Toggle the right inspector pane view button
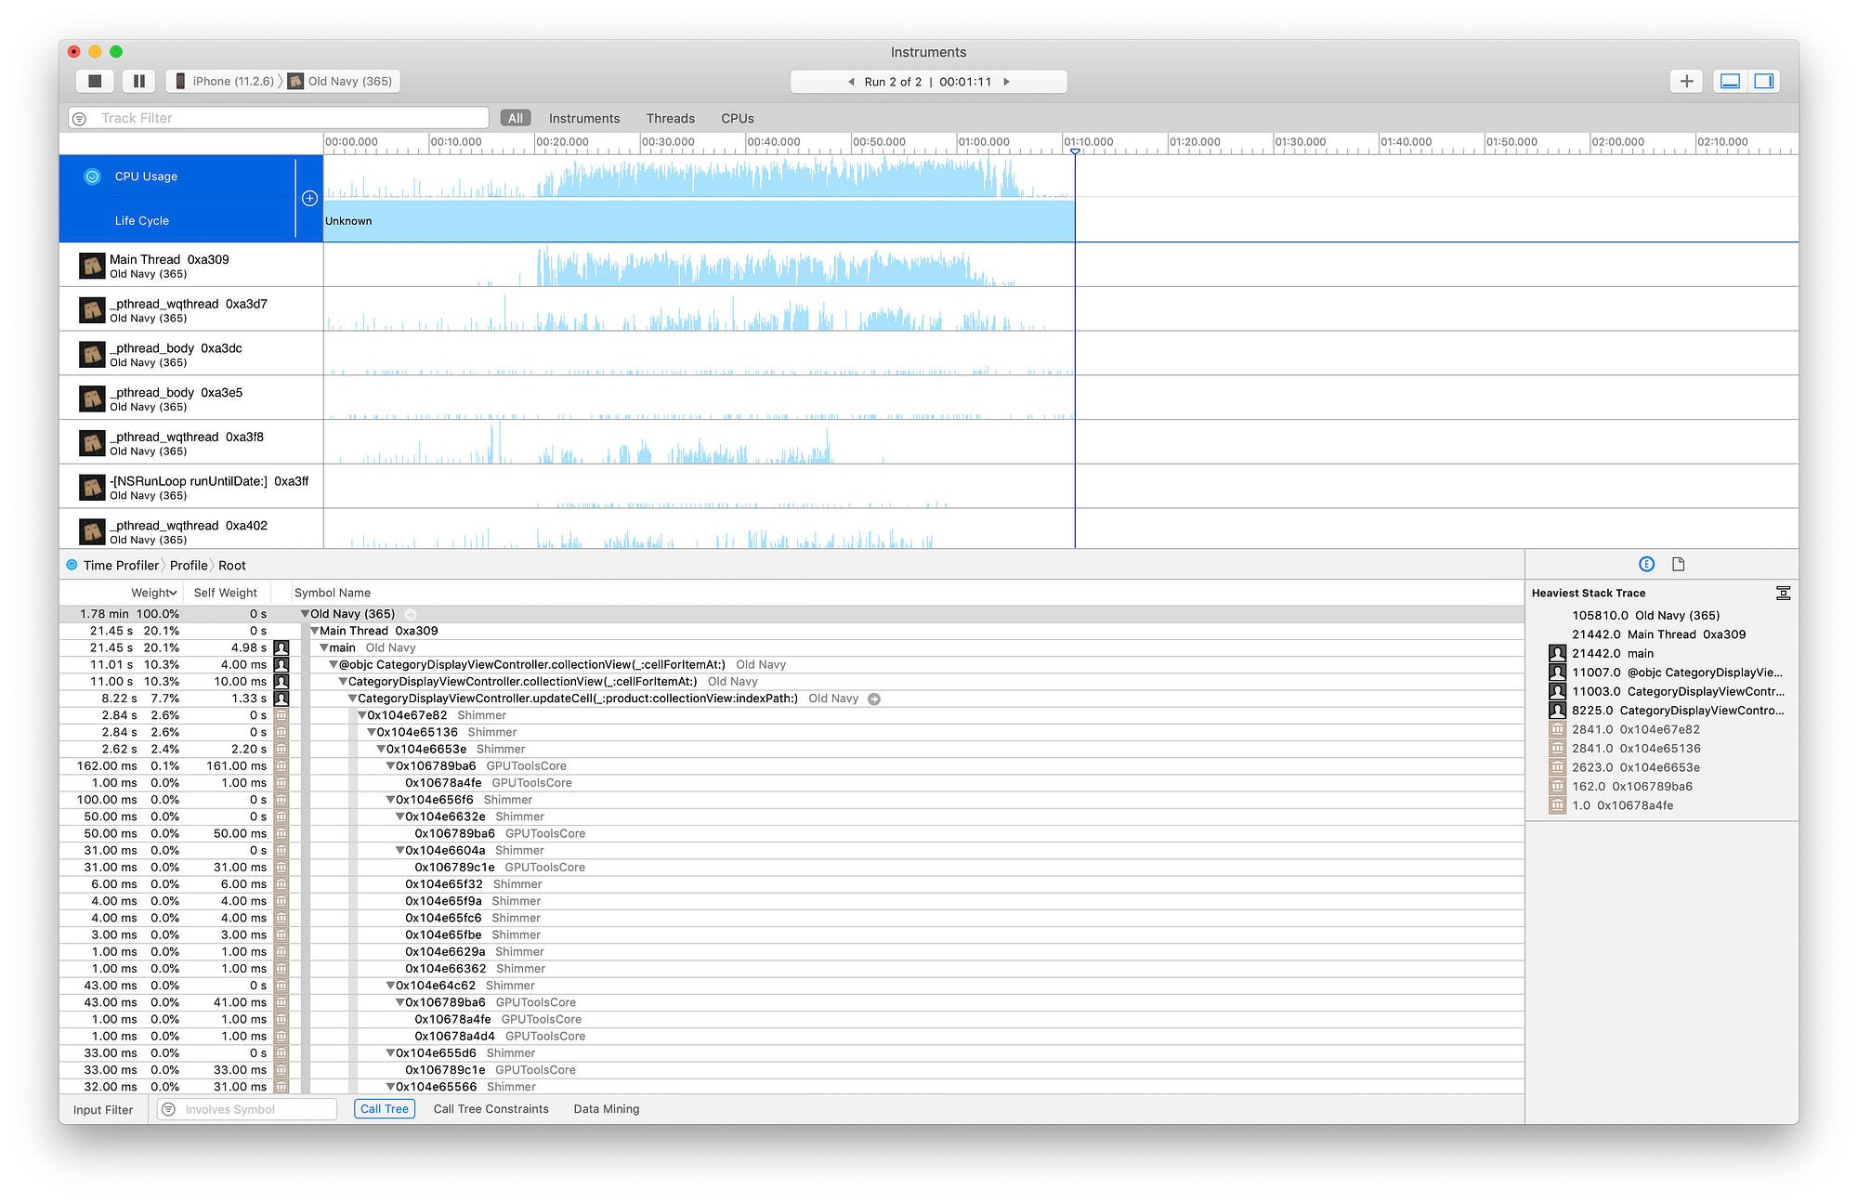The width and height of the screenshot is (1858, 1202). coord(1763,81)
